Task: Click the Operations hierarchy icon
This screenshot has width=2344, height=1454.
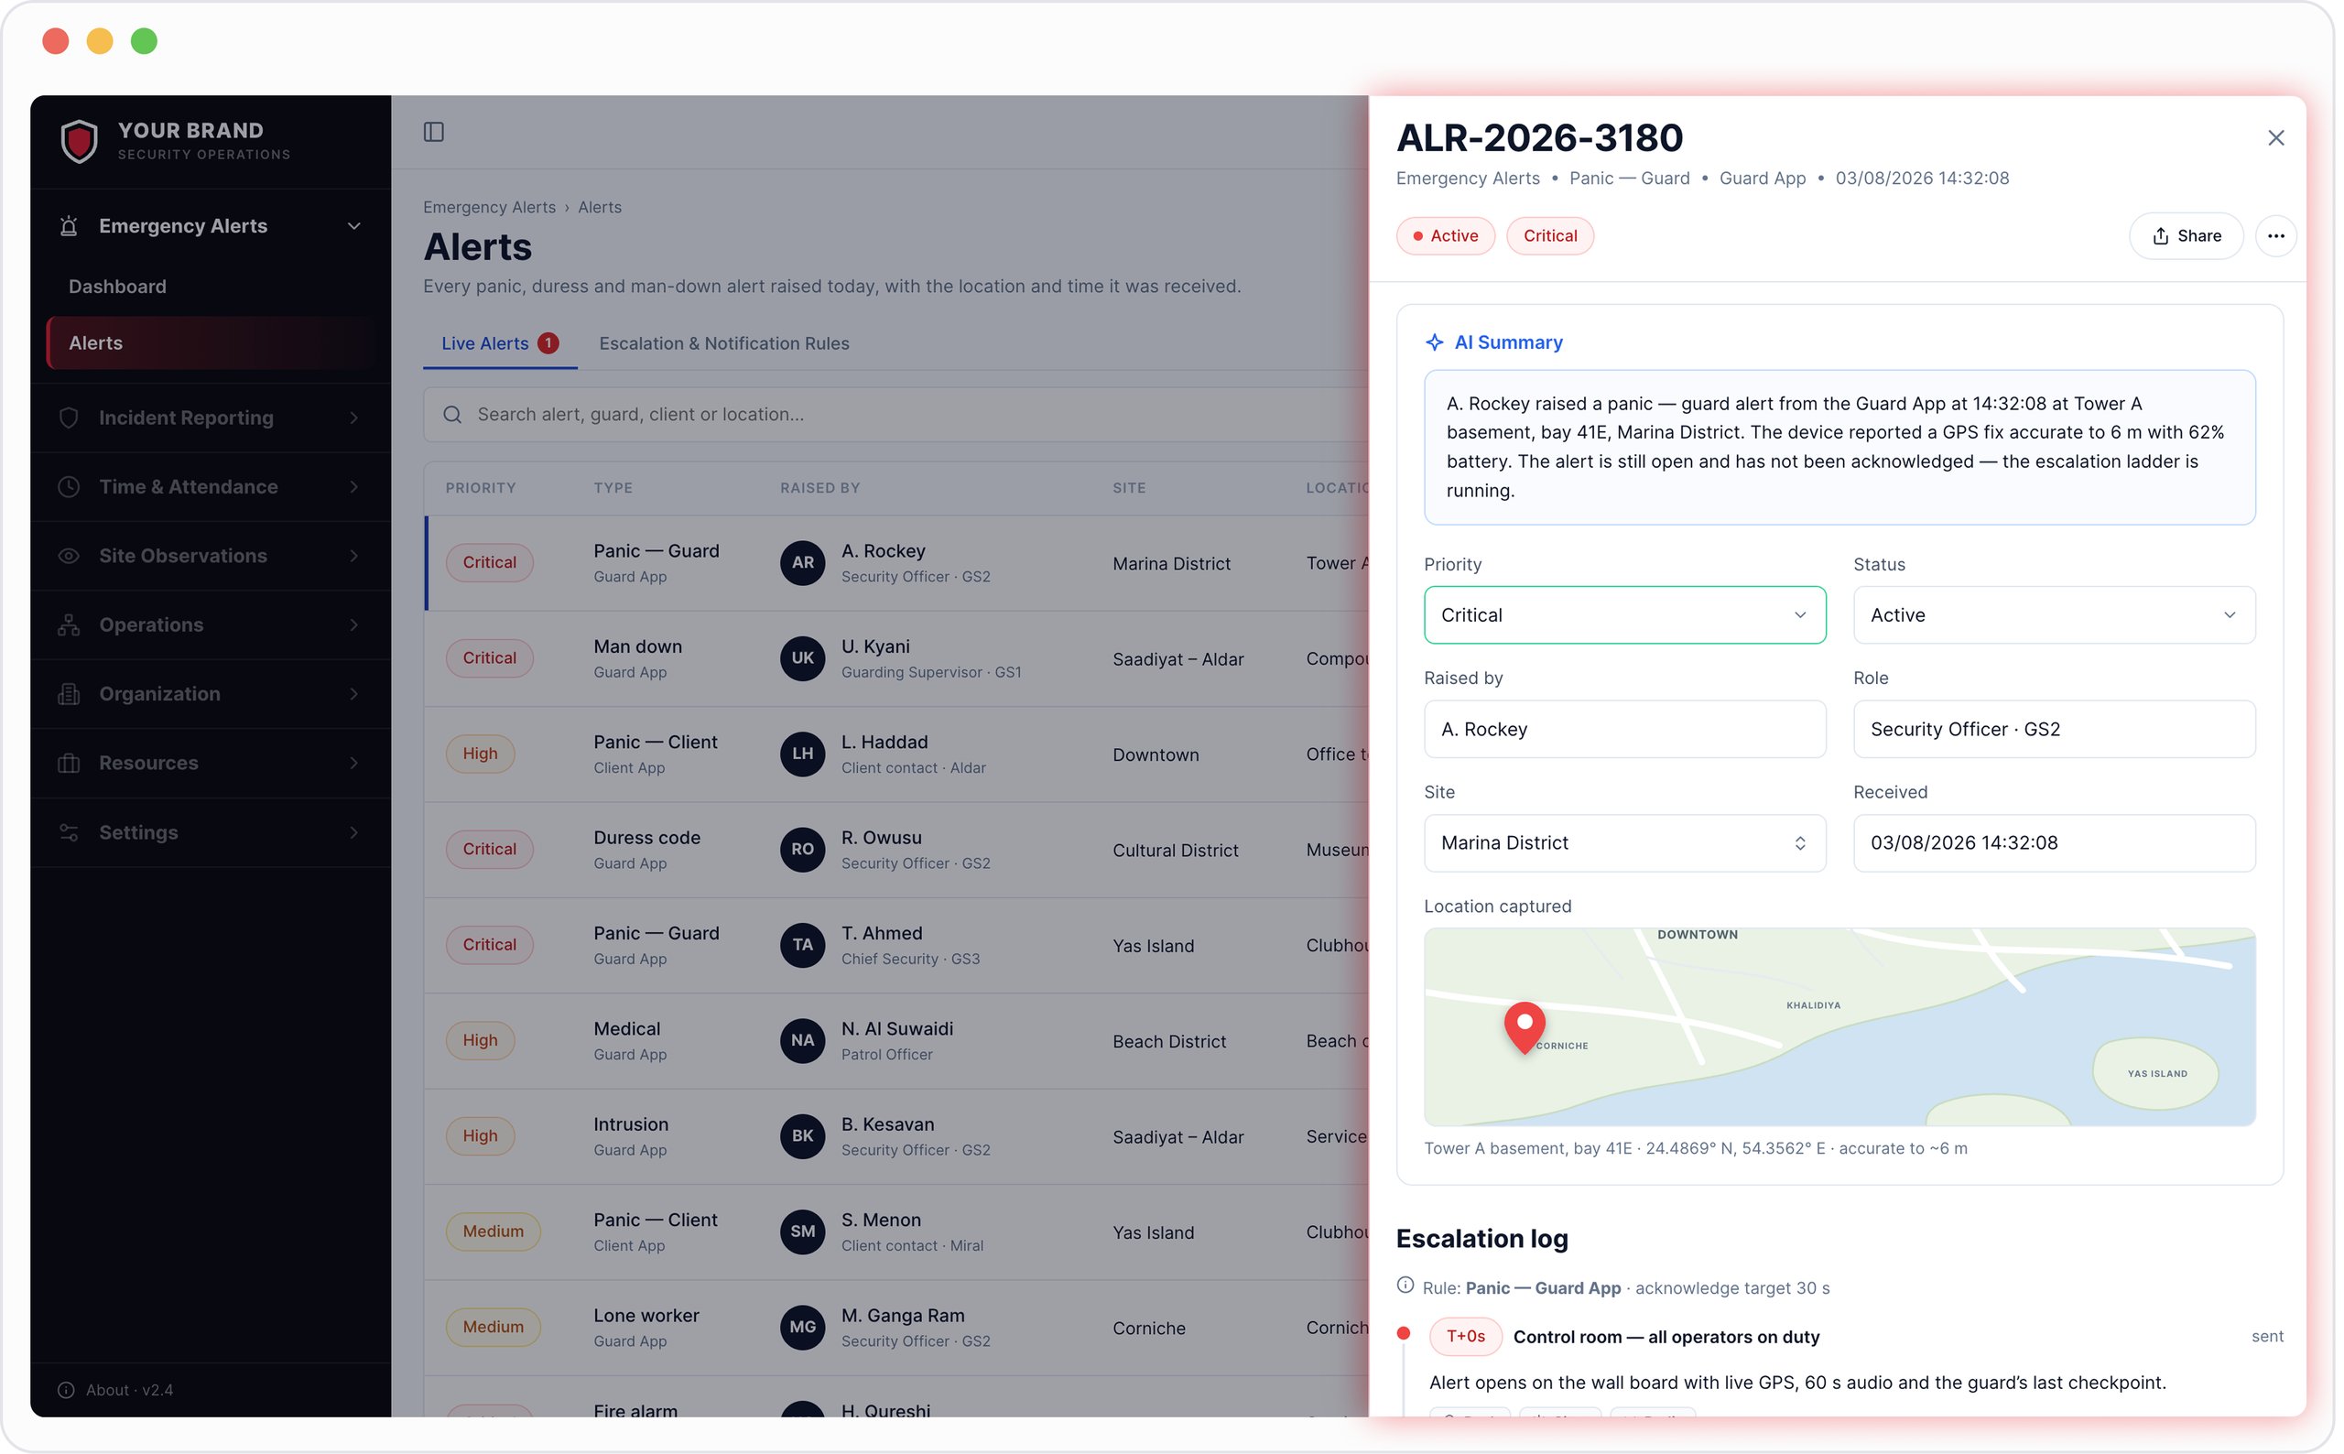Action: 69,625
